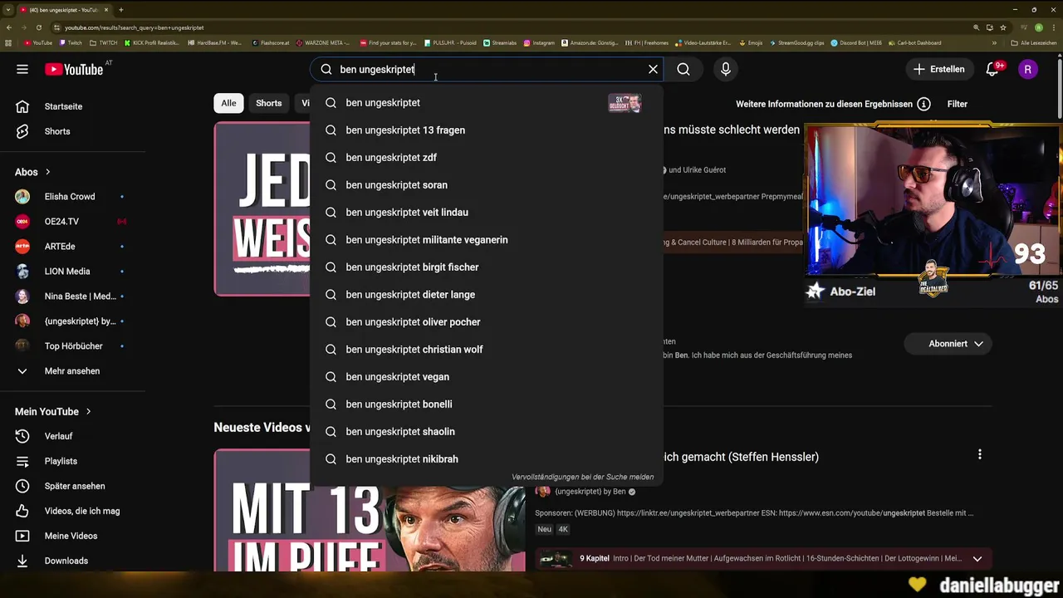Viewport: 1063px width, 598px height.
Task: Go to the YouTube logo home page
Action: [x=74, y=69]
